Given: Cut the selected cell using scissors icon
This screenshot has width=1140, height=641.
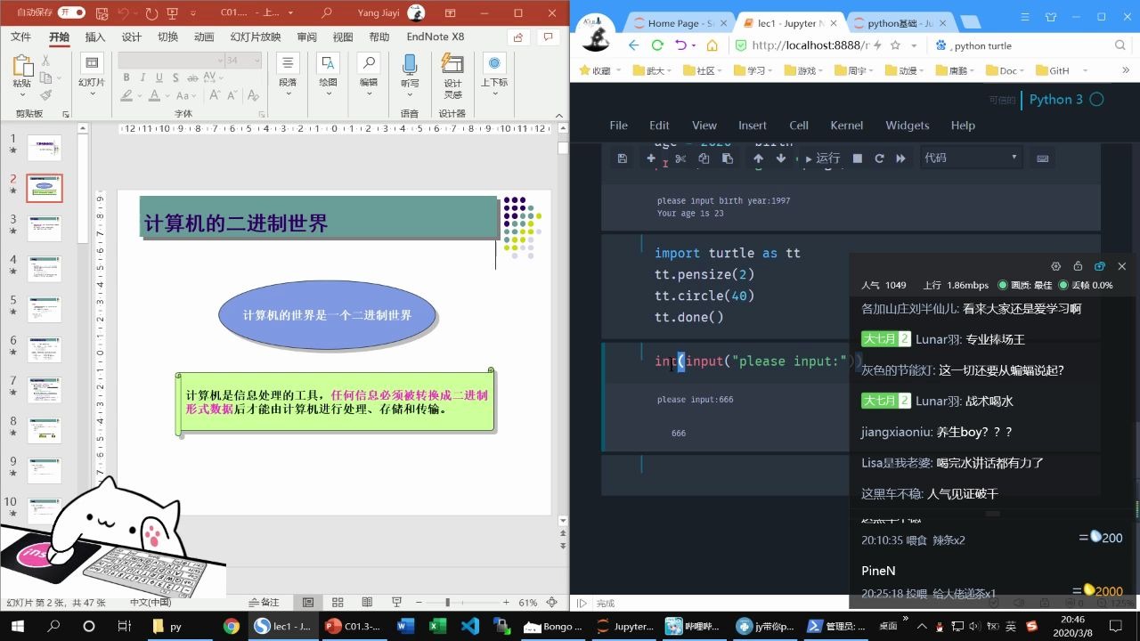Looking at the screenshot, I should (x=680, y=158).
